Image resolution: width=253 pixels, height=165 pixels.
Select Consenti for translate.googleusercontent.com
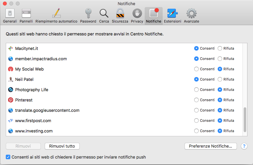click(196, 110)
